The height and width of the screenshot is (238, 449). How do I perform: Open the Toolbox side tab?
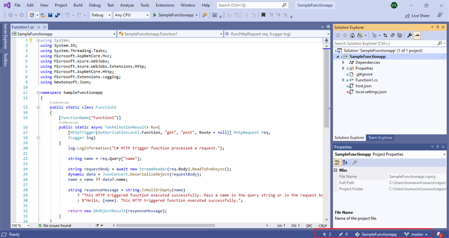pyautogui.click(x=5, y=59)
